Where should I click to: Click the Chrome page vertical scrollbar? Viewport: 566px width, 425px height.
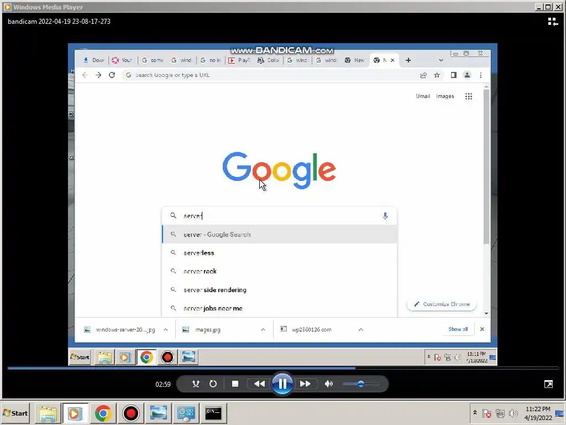pyautogui.click(x=486, y=166)
